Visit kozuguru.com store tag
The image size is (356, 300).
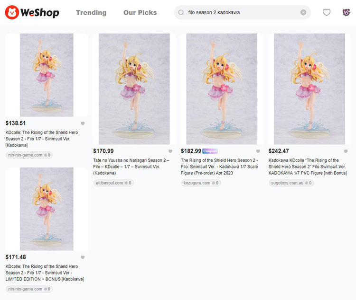(201, 183)
